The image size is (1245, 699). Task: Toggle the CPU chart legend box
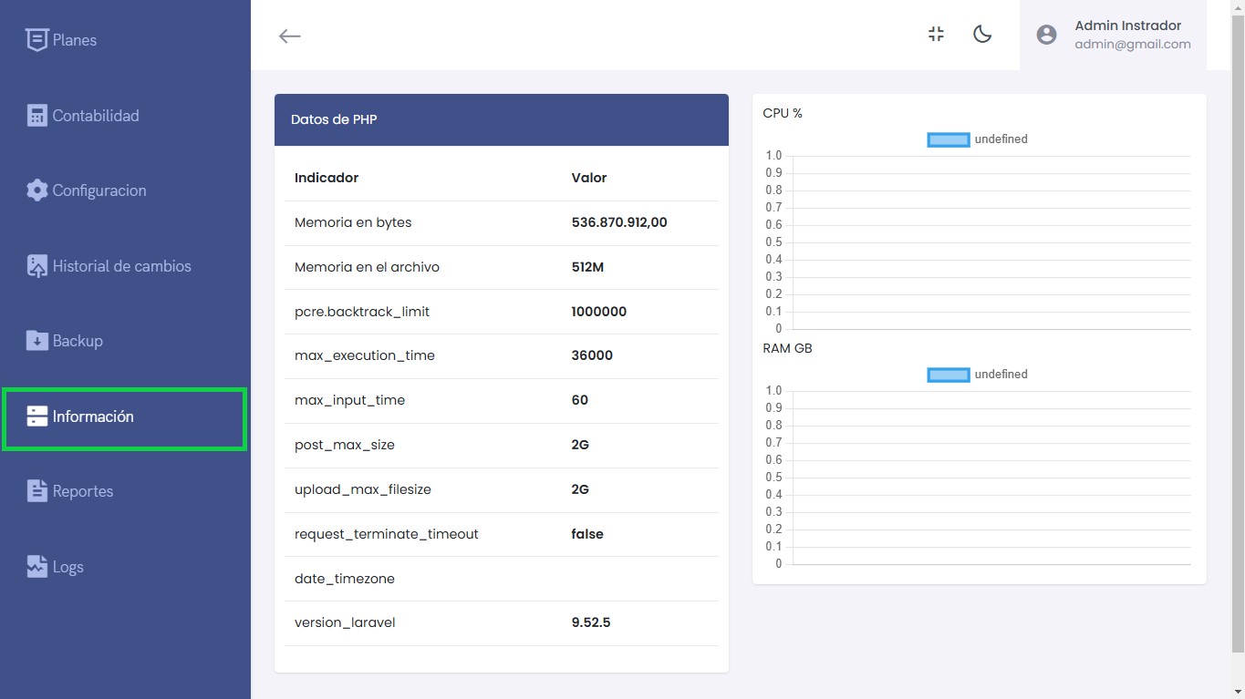pyautogui.click(x=948, y=139)
